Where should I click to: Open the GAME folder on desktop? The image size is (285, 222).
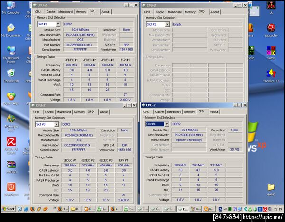(x=271, y=187)
